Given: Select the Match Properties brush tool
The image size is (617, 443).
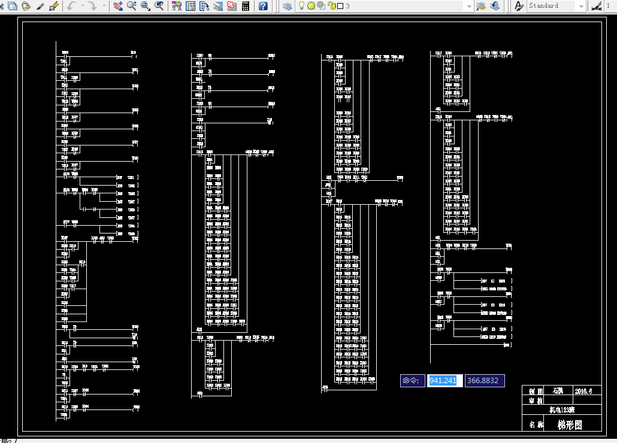Looking at the screenshot, I should pyautogui.click(x=40, y=6).
